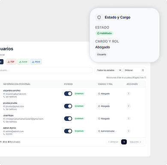Open actions menu for Admin Admin
The image size is (167, 165).
tap(128, 131)
